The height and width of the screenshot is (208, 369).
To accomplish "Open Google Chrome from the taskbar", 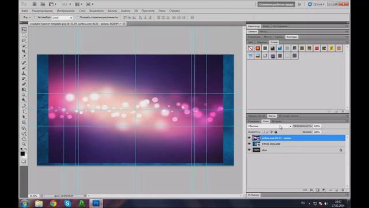I will (x=53, y=203).
